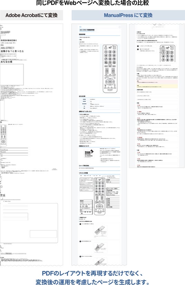Click the SIAA for KOHKIN logo
The width and height of the screenshot is (185, 285).
[x=89, y=154]
